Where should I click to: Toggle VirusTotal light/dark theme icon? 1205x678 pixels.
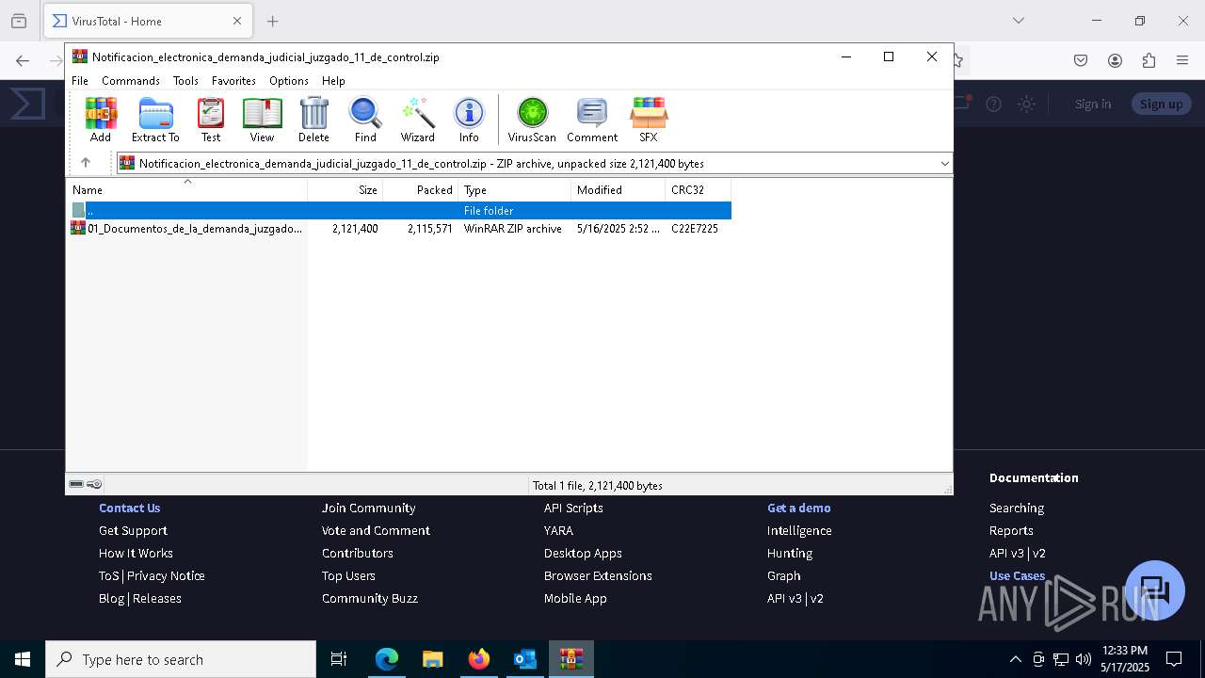pos(1027,104)
